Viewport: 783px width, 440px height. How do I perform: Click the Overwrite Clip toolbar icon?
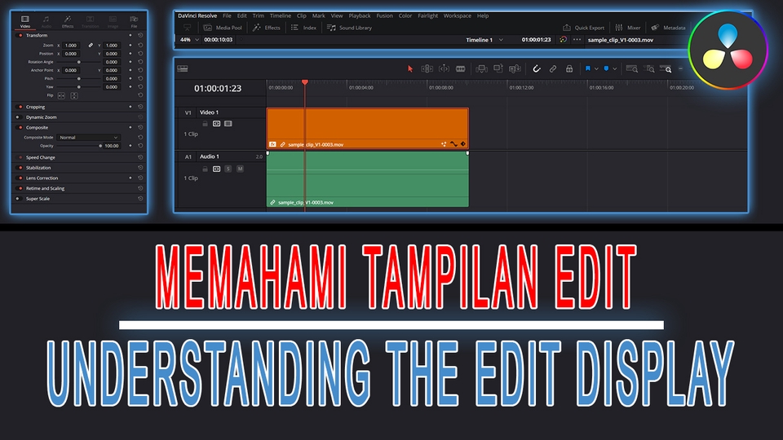498,68
